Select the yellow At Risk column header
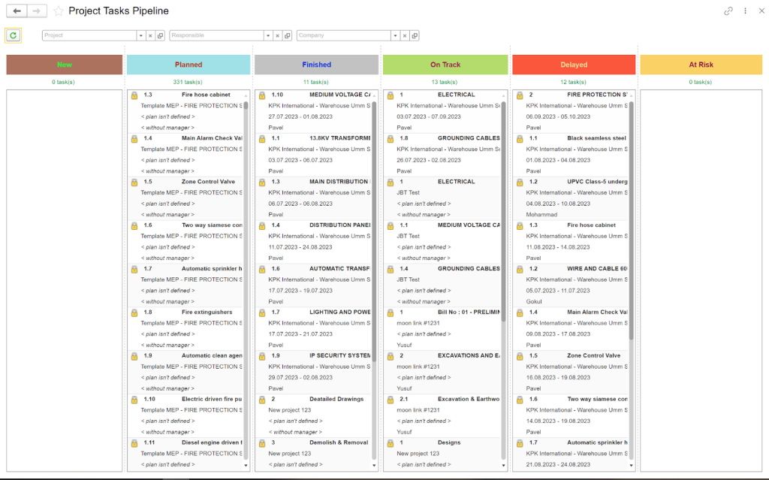769x480 pixels. pyautogui.click(x=701, y=65)
